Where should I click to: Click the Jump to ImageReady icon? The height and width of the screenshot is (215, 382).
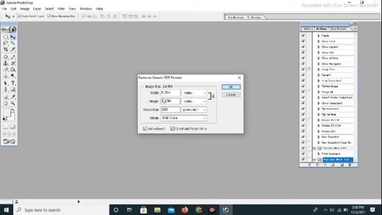[10, 142]
